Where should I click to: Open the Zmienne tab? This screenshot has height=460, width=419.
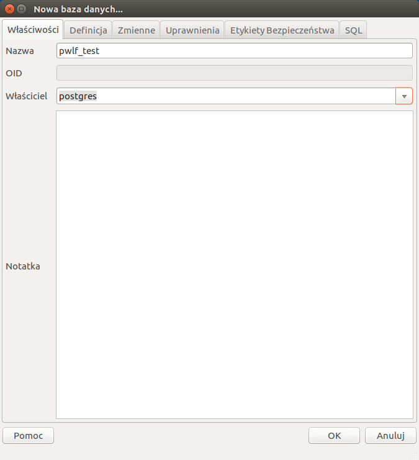point(136,30)
